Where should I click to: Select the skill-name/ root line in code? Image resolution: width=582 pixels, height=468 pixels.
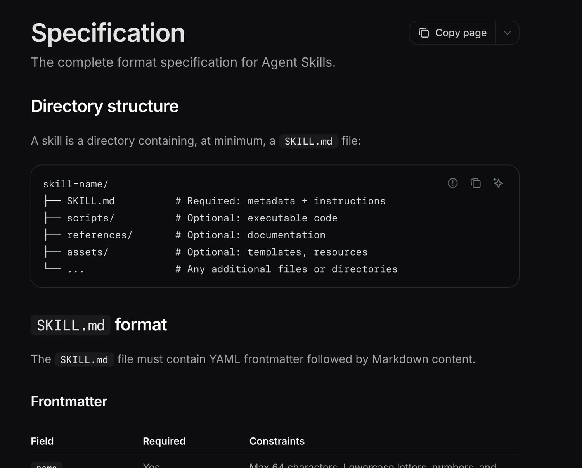click(76, 184)
